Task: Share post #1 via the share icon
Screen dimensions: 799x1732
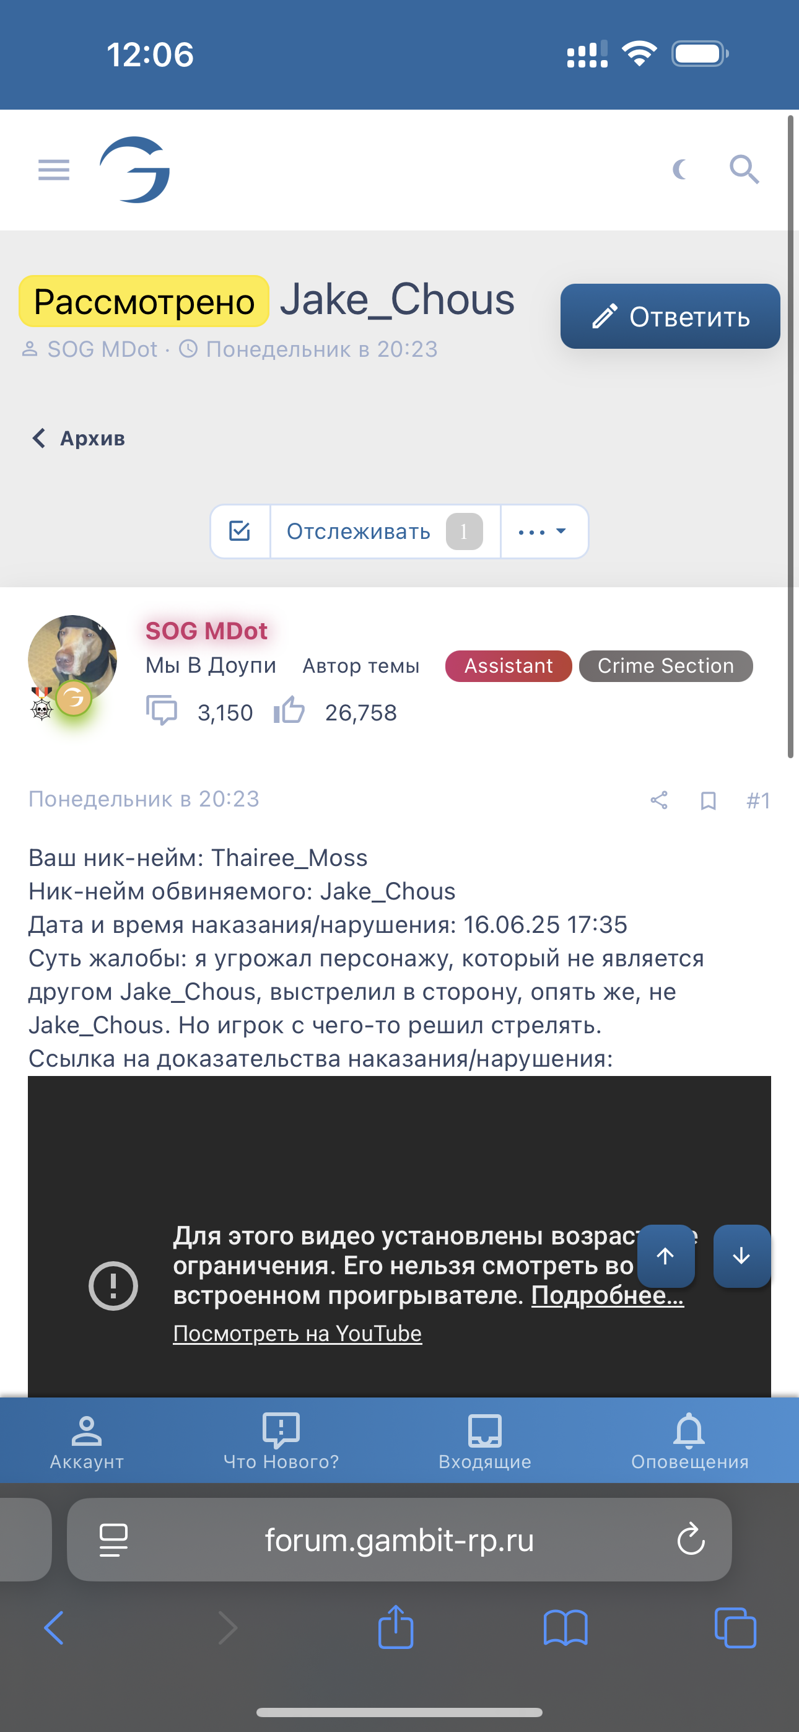Action: point(659,800)
